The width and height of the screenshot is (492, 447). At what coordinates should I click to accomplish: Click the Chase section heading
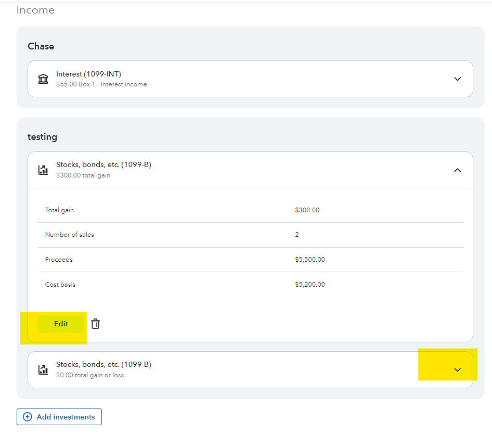pyautogui.click(x=41, y=46)
